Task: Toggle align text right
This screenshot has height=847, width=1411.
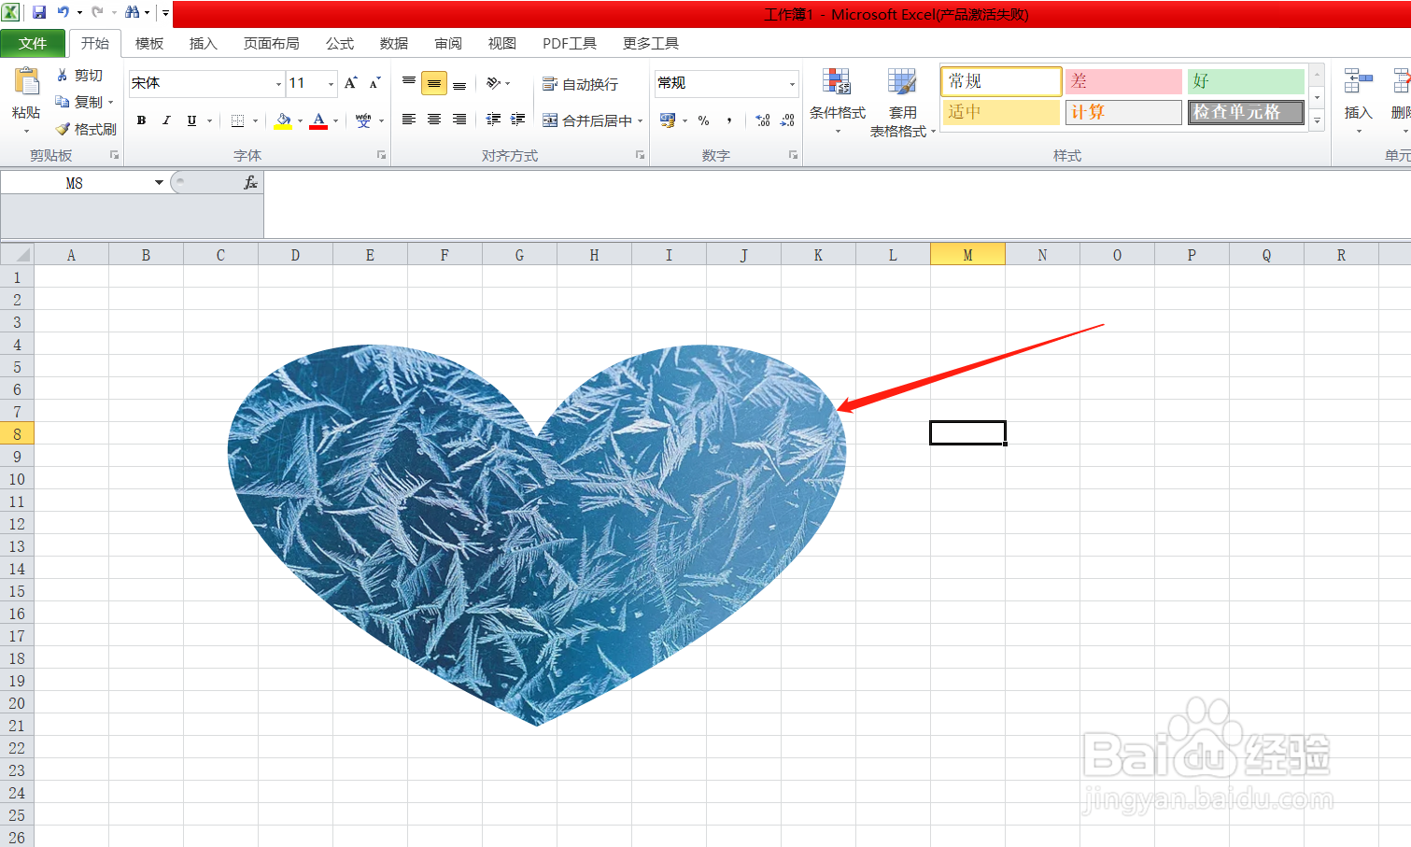Action: click(459, 120)
